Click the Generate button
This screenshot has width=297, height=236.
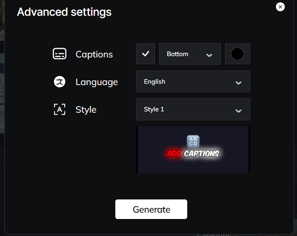(151, 209)
